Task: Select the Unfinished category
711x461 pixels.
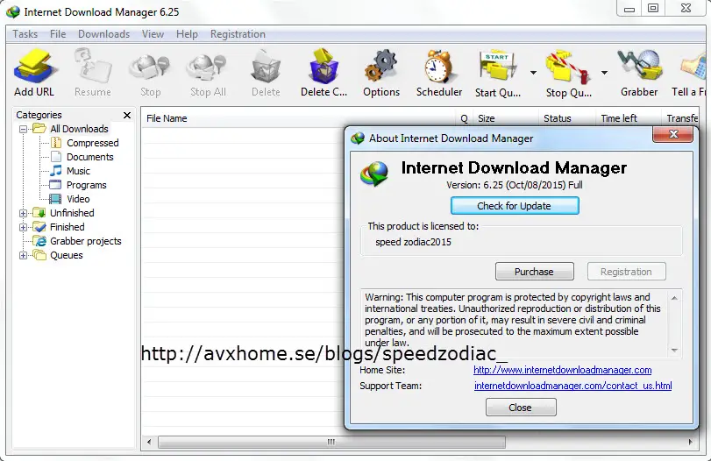Action: [72, 213]
